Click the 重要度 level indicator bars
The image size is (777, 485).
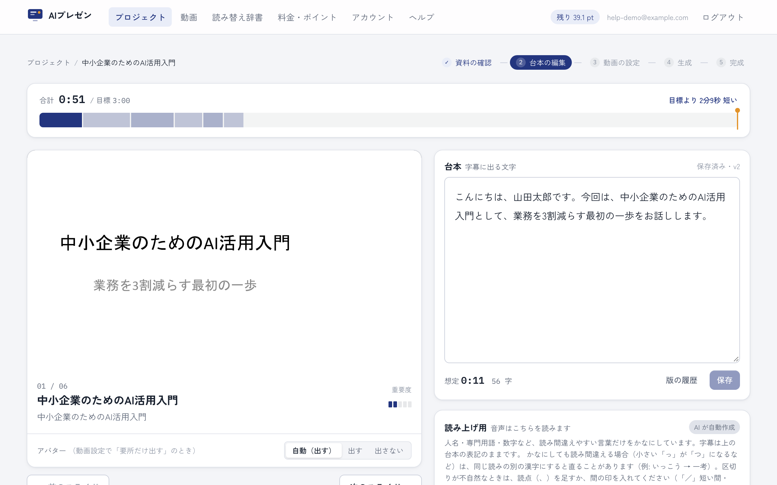[x=400, y=404]
